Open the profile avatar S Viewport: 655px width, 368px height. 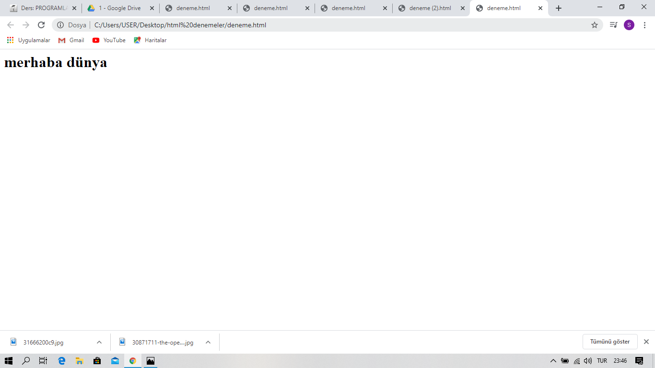pos(629,24)
